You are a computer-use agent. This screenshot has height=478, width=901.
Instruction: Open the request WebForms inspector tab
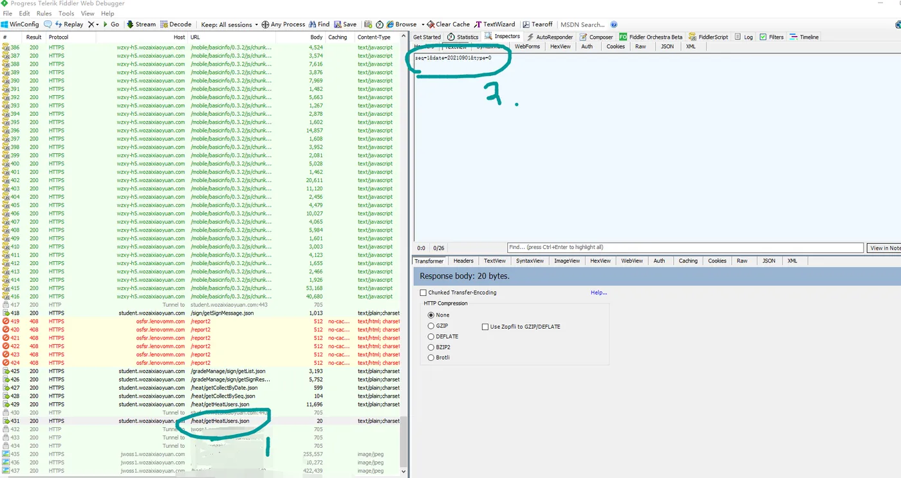coord(527,46)
